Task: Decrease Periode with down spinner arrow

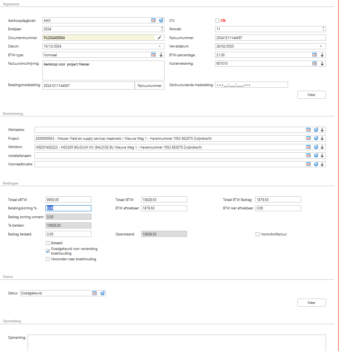Action: tap(323, 30)
